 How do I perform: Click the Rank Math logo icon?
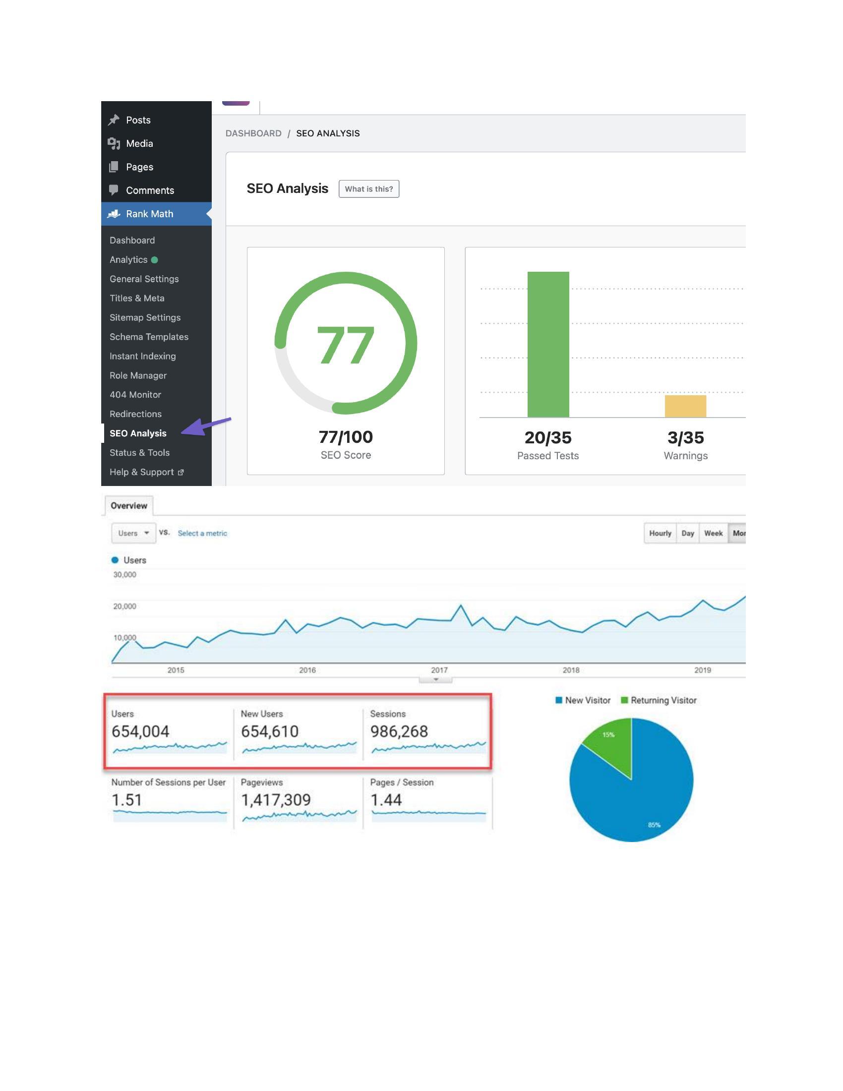point(114,214)
